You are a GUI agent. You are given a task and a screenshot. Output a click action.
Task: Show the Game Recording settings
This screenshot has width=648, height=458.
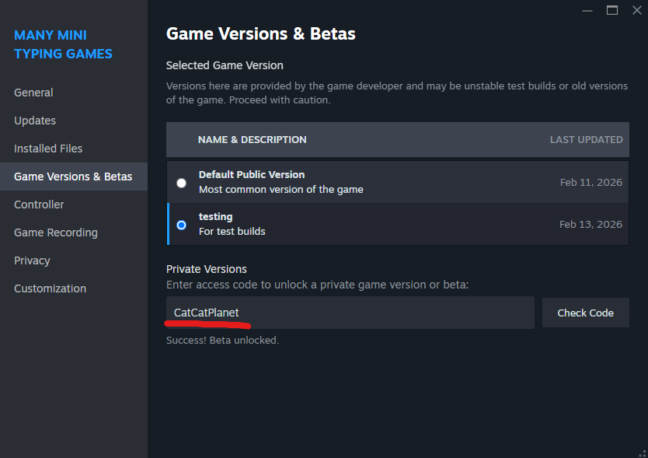56,232
